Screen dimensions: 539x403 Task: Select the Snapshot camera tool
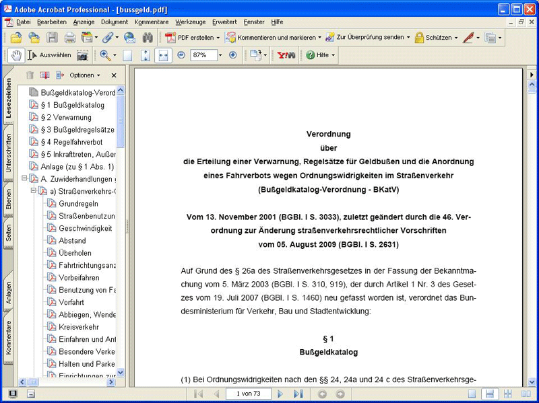tap(82, 55)
